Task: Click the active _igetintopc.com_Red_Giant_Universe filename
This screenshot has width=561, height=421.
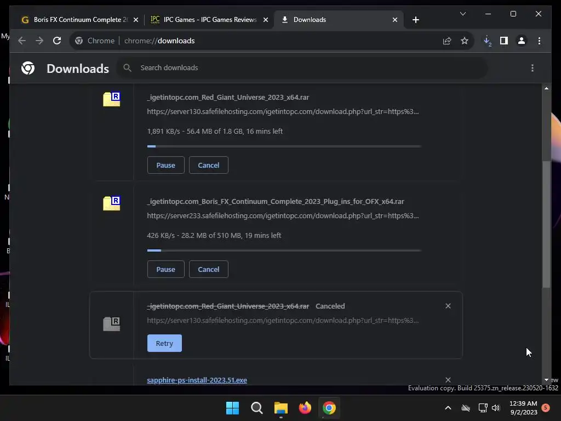Action: [228, 98]
